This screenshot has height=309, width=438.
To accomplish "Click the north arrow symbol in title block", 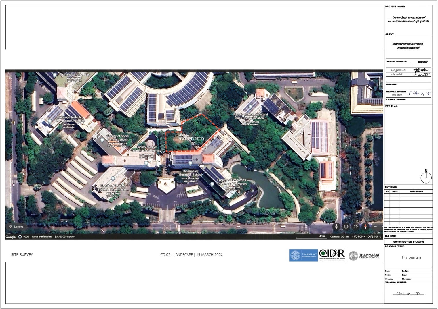I will [x=426, y=176].
